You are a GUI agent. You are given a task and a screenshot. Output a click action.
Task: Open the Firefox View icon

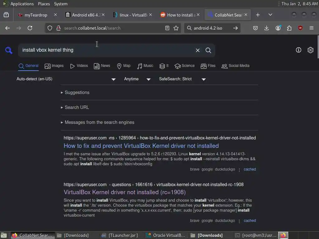pos(6,15)
